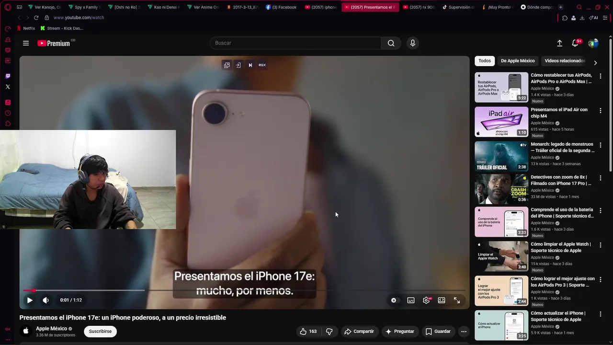
Task: Select the Videos relacionados chip
Action: coord(565,61)
